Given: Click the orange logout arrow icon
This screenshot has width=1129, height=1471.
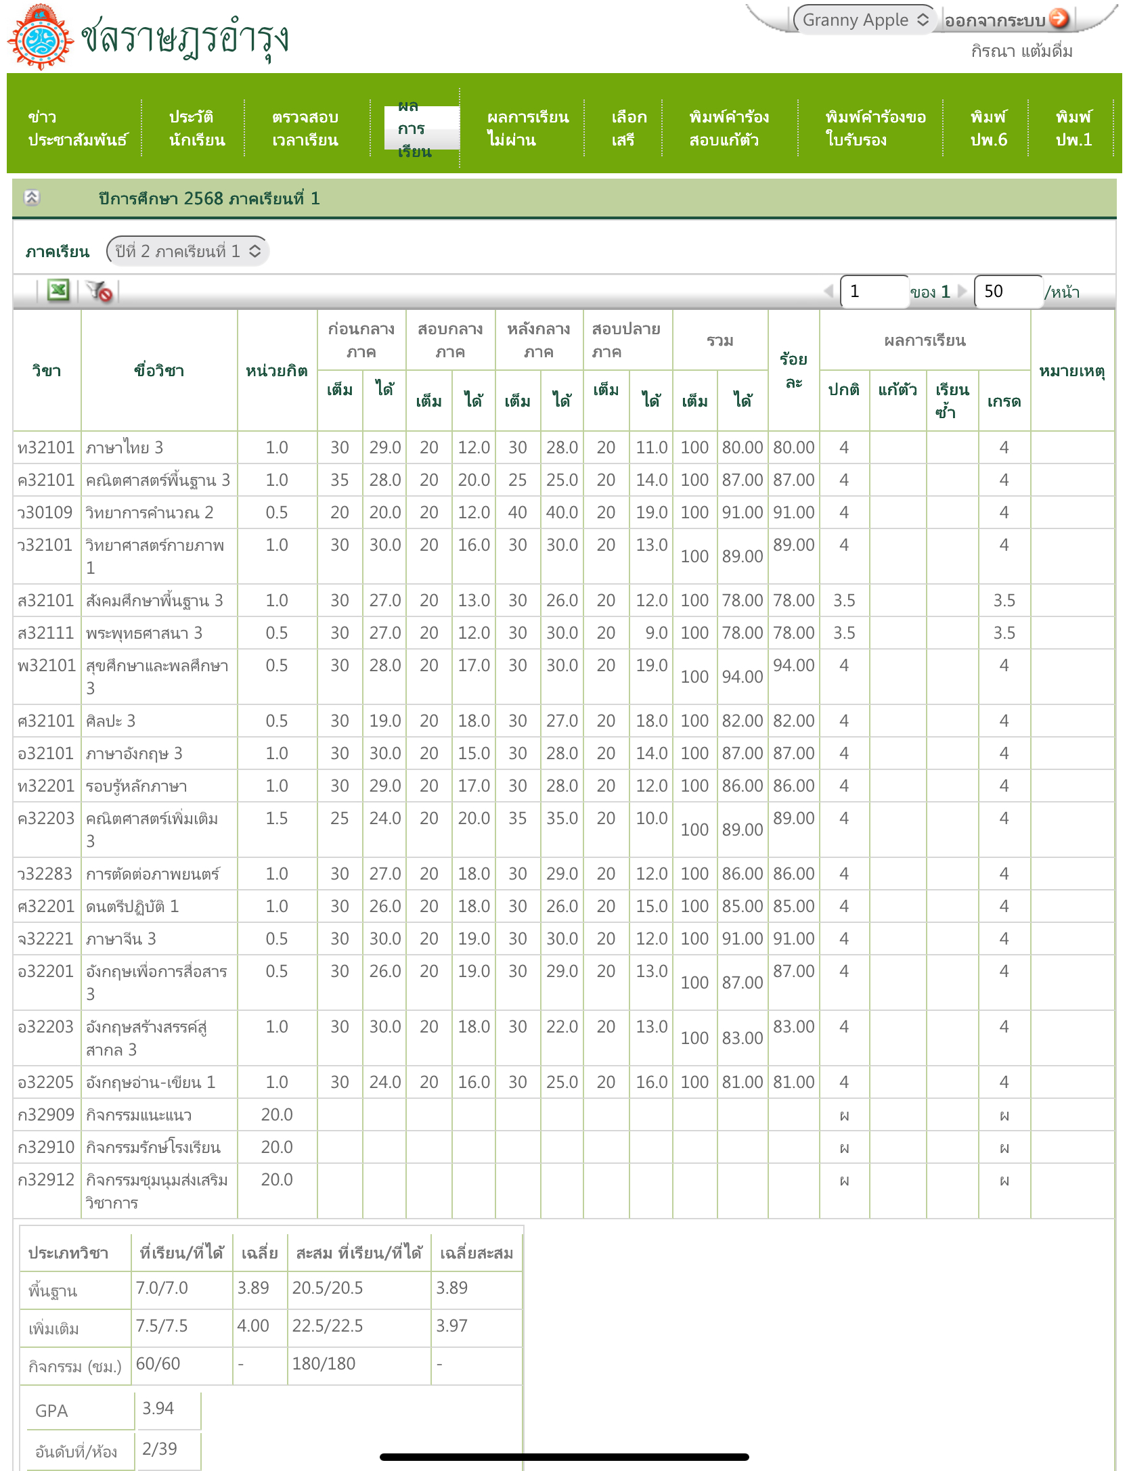Looking at the screenshot, I should pyautogui.click(x=1059, y=19).
